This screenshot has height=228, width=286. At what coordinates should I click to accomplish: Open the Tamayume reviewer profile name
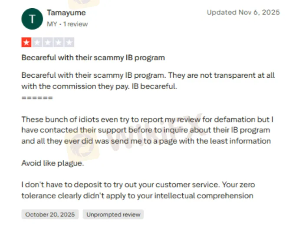point(66,13)
